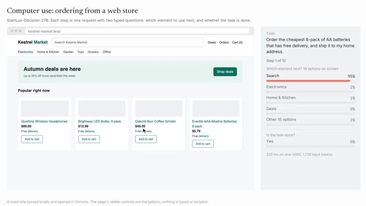Add Brightway LED Bulbs 6-pack to cart
The image size is (366, 206).
click(x=89, y=139)
